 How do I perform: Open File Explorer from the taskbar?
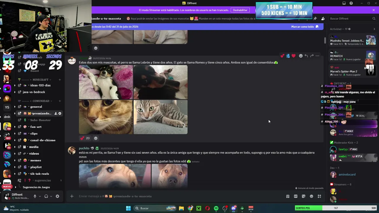click(x=182, y=208)
